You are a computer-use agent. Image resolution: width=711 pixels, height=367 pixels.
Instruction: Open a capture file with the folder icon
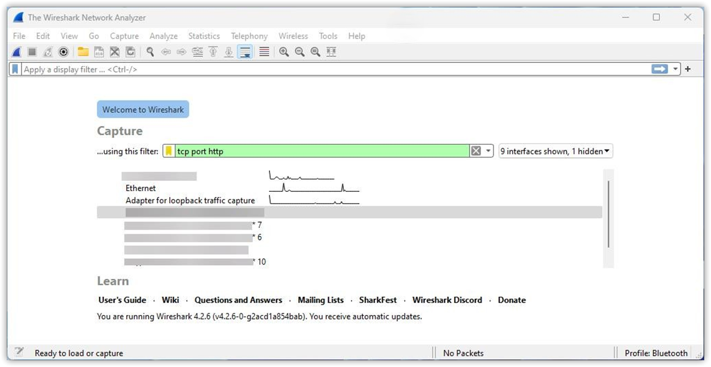(83, 52)
